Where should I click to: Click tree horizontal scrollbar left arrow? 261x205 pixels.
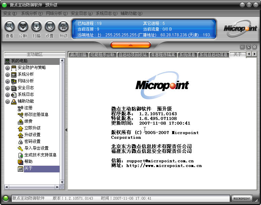tap(6, 187)
